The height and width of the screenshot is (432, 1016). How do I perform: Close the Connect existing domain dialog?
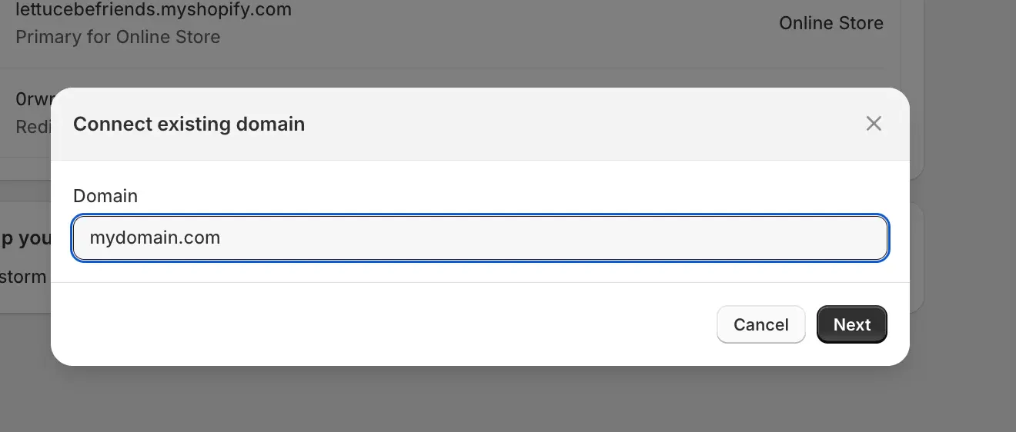coord(873,124)
